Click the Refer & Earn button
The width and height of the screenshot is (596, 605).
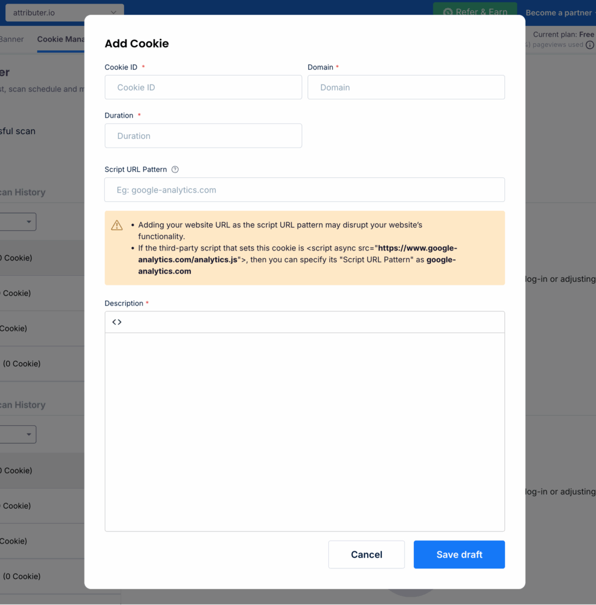[475, 12]
